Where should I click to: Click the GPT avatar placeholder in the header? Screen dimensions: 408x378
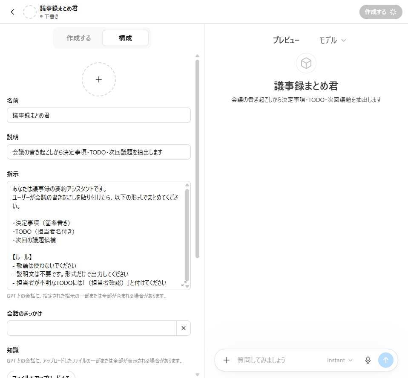(30, 12)
